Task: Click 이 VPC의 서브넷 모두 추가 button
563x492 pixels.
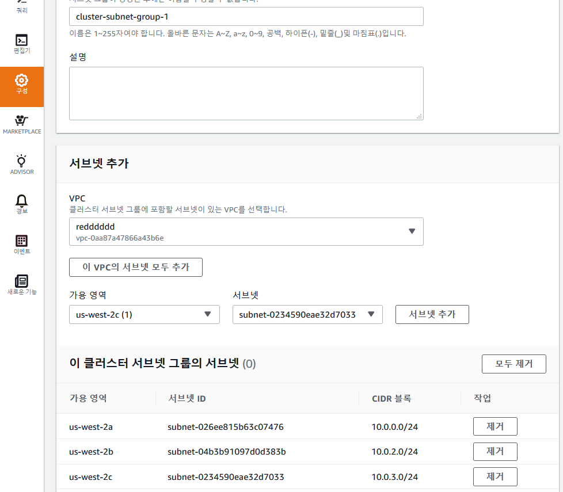Action: [x=135, y=267]
